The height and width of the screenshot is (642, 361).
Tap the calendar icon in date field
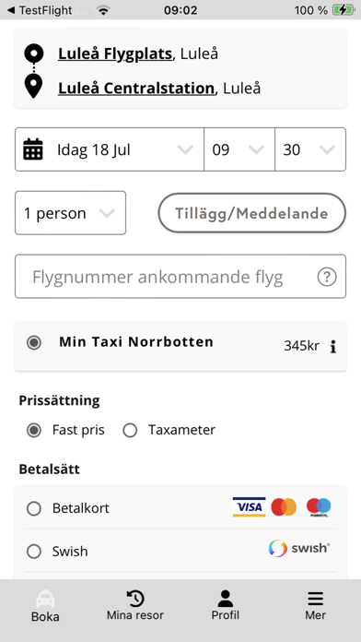(33, 149)
